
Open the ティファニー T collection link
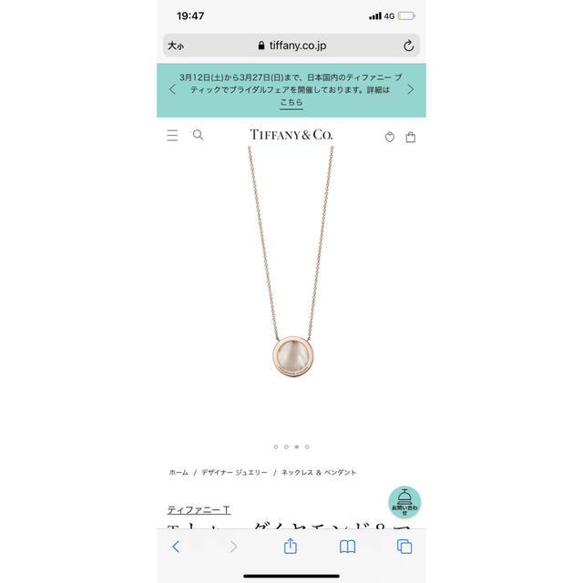tap(199, 510)
